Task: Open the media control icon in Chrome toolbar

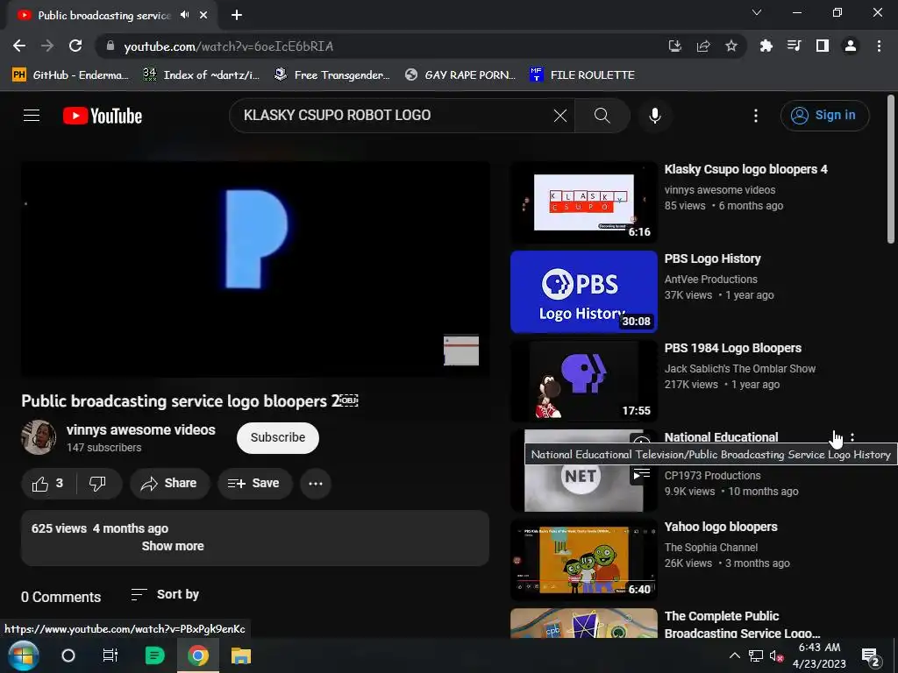Action: point(794,46)
